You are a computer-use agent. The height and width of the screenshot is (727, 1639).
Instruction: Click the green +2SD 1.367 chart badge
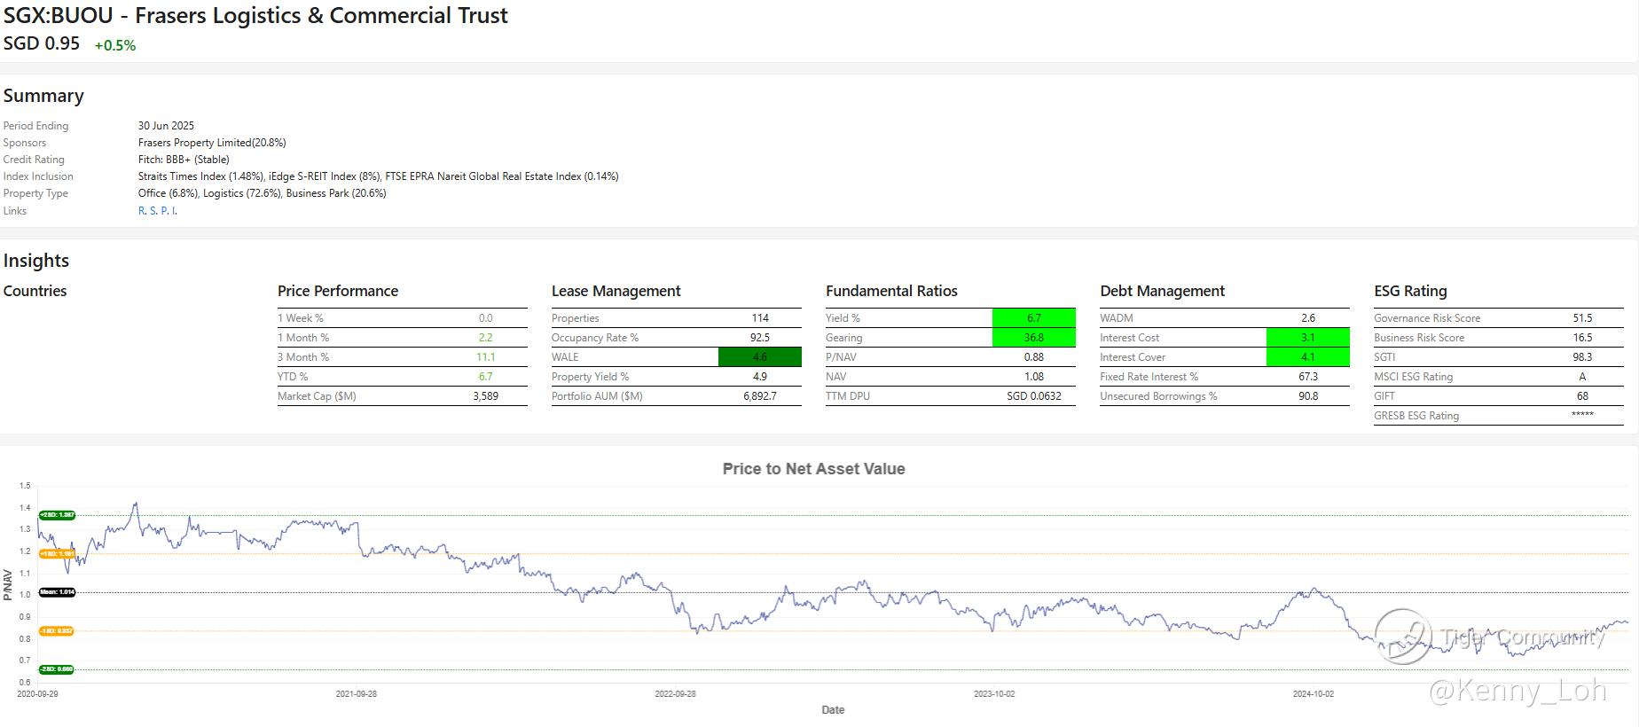57,515
